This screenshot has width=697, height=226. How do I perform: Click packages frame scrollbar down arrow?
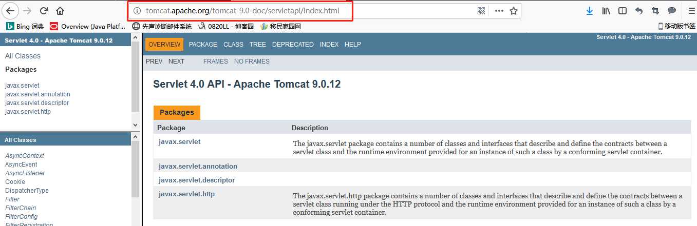click(x=136, y=125)
